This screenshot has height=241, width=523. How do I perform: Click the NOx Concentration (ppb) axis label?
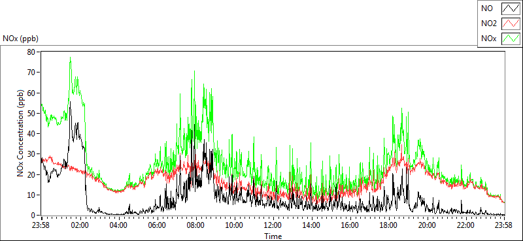(21, 133)
